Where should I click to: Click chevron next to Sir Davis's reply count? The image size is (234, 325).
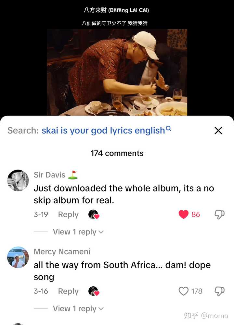click(x=101, y=232)
